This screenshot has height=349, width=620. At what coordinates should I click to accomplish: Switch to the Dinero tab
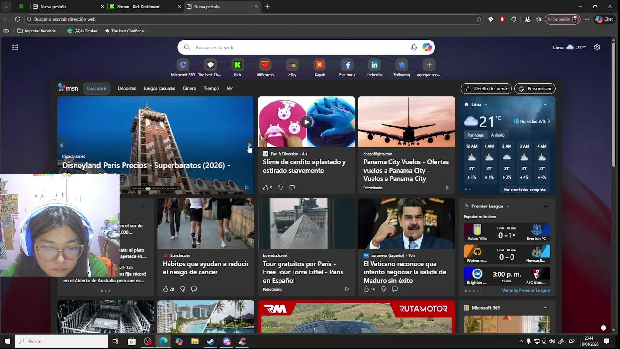tap(189, 88)
